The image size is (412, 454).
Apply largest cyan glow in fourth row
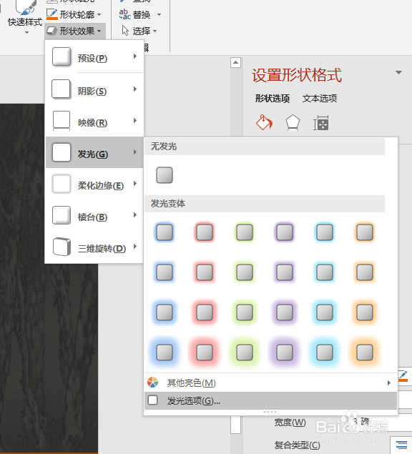pos(325,352)
